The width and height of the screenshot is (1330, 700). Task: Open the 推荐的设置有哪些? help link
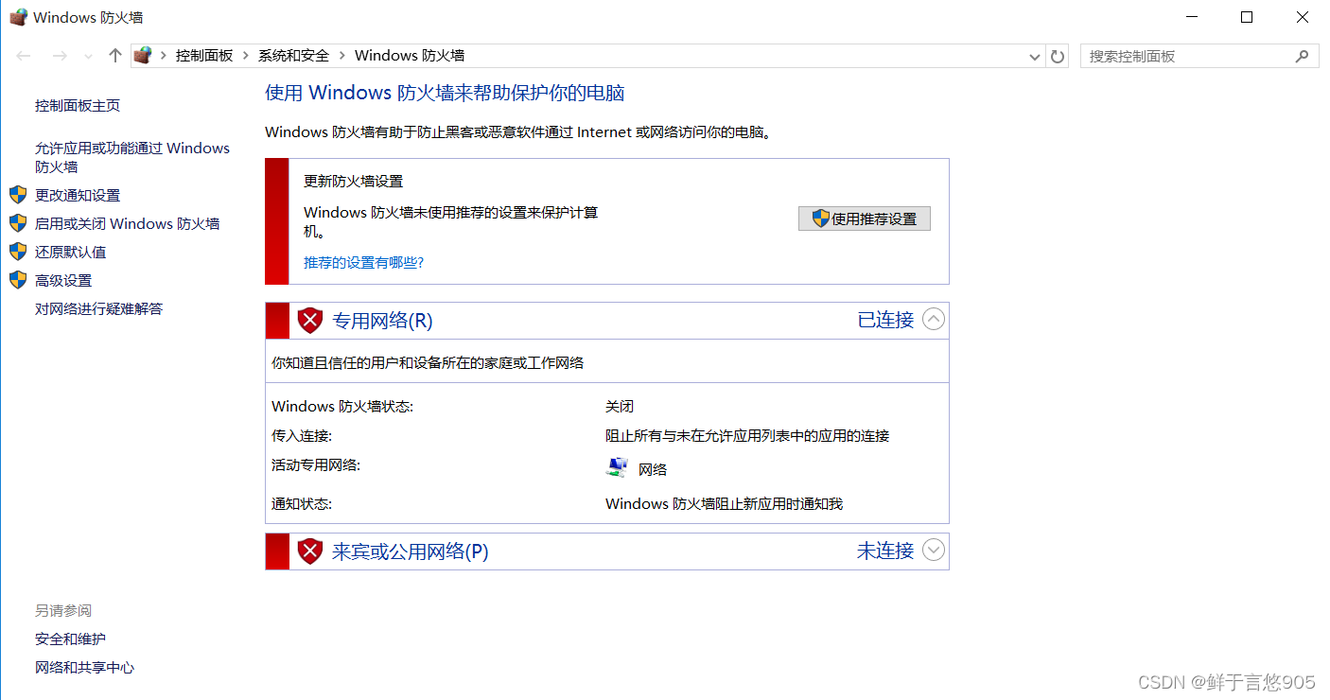click(x=363, y=262)
